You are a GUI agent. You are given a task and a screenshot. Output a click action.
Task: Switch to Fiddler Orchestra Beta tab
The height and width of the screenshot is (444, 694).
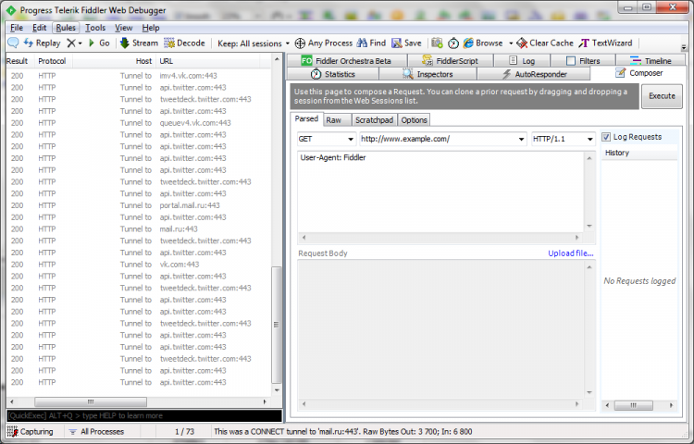click(347, 60)
